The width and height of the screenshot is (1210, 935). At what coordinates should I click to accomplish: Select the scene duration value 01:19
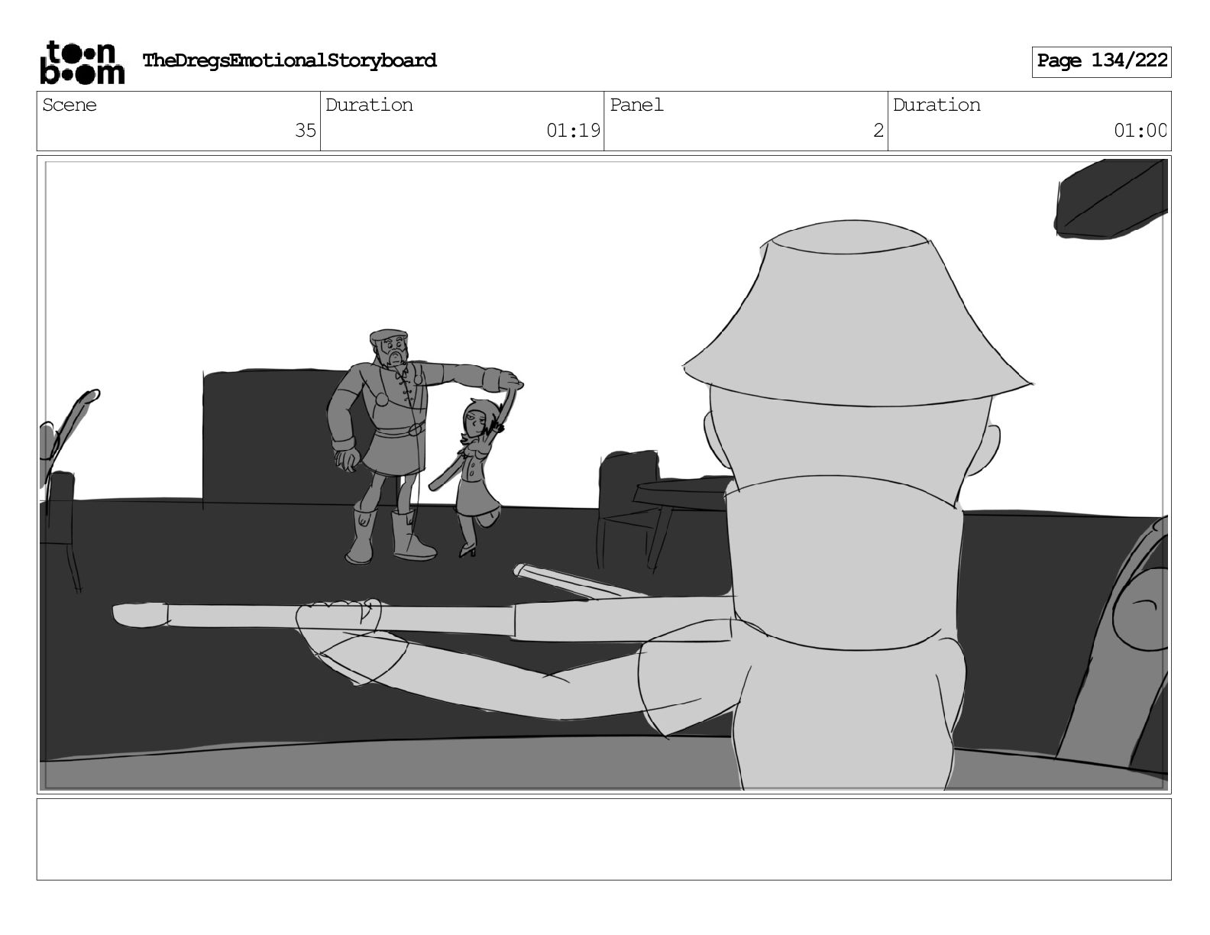click(x=574, y=131)
